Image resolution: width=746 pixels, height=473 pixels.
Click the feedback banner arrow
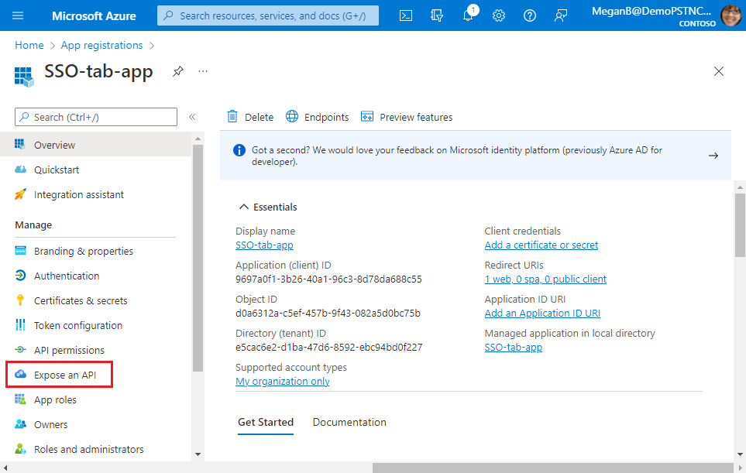point(713,156)
